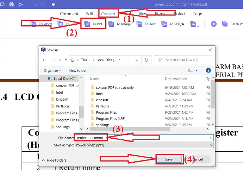Click the Search Local Disk (C:) field
Viewport: 243px width, 170px height.
click(x=183, y=60)
